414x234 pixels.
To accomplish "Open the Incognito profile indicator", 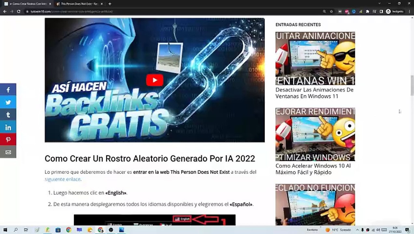I will pyautogui.click(x=394, y=11).
